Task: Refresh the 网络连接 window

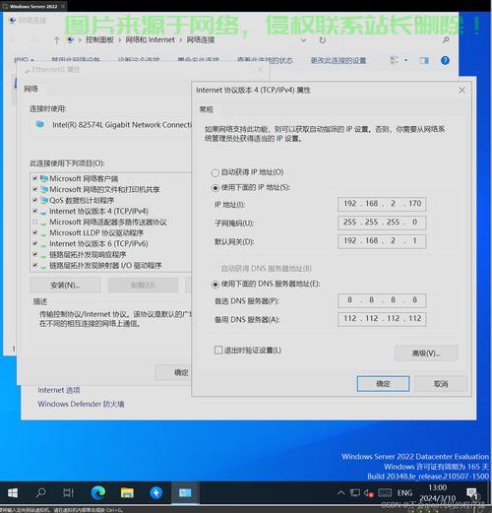Action: coord(323,40)
